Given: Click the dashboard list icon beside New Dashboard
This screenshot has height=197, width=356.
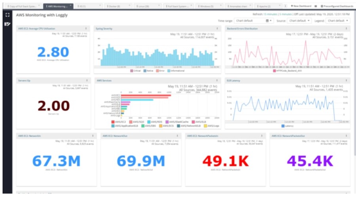Looking at the screenshot, I should click(316, 6).
